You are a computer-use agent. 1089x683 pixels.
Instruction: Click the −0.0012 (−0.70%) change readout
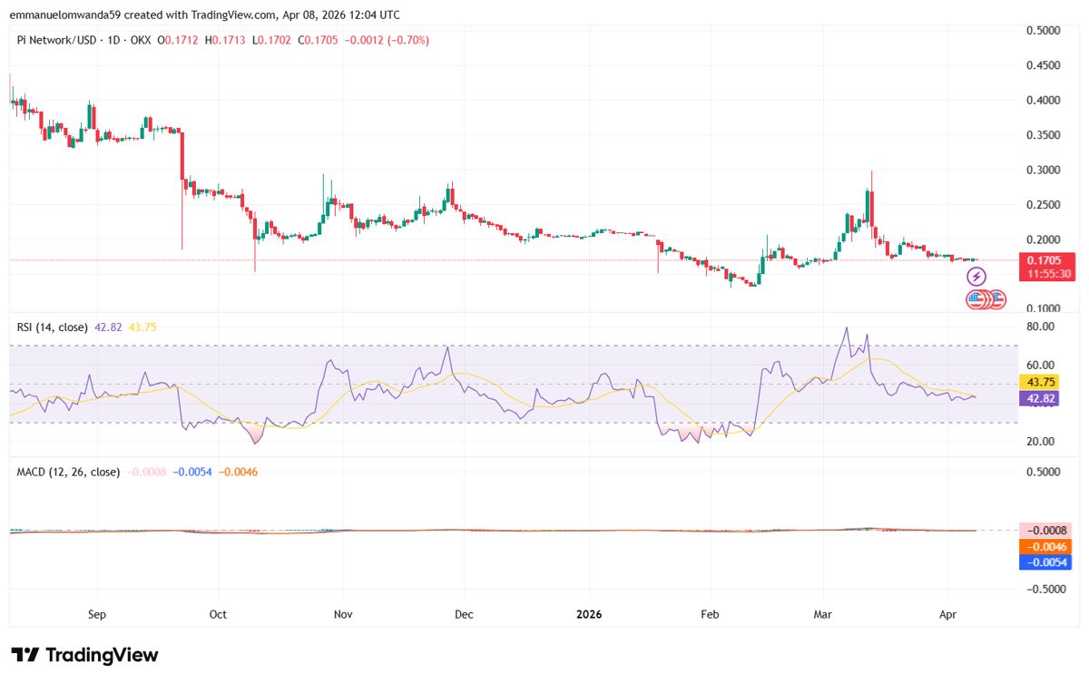[x=387, y=41]
